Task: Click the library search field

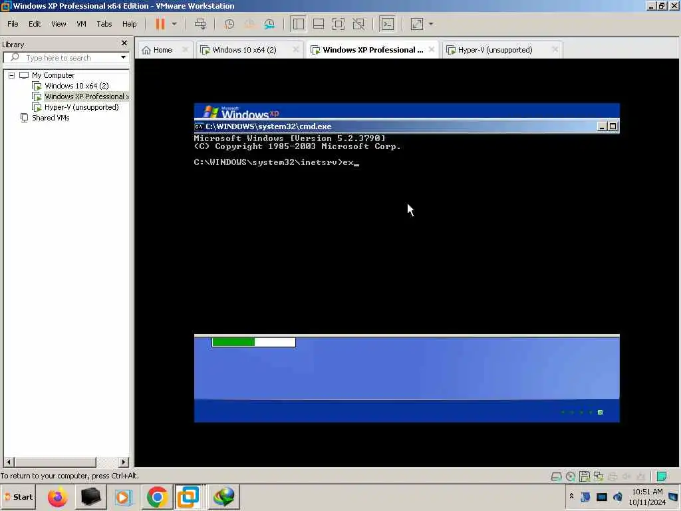Action: pyautogui.click(x=65, y=58)
